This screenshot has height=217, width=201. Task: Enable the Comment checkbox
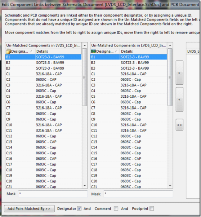(x=116, y=208)
